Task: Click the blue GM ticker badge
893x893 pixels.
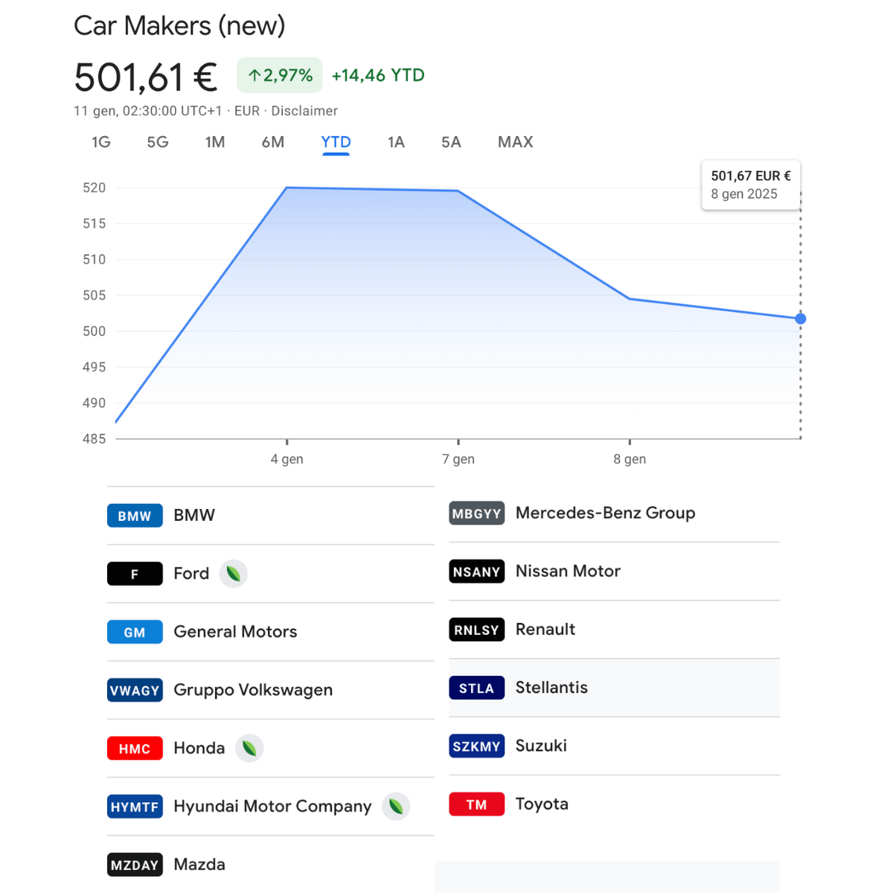Action: point(135,632)
